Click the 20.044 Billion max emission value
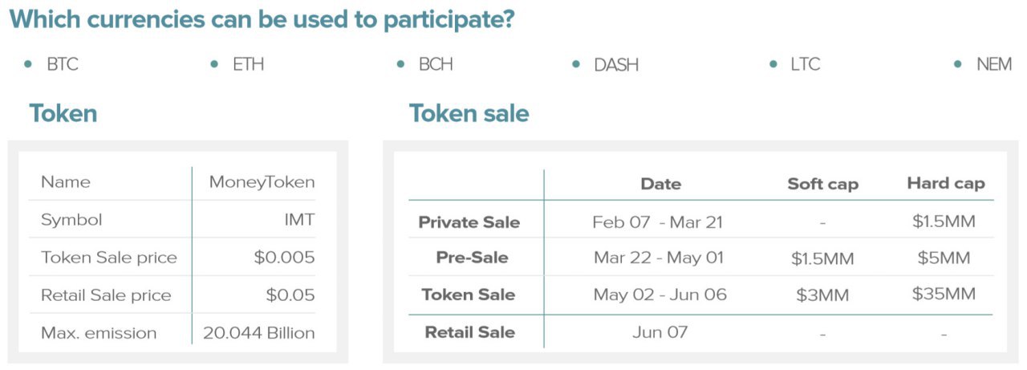The image size is (1027, 370). pyautogui.click(x=258, y=332)
